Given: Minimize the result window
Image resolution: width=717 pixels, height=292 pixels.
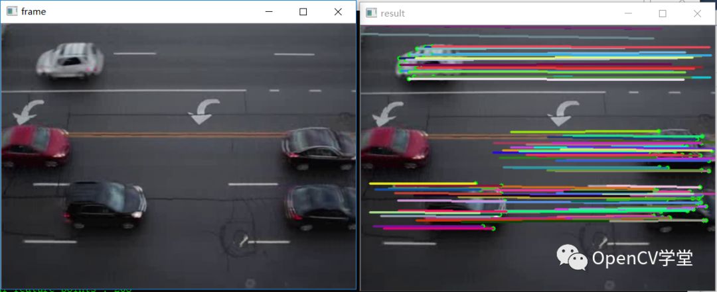Looking at the screenshot, I should pos(628,14).
